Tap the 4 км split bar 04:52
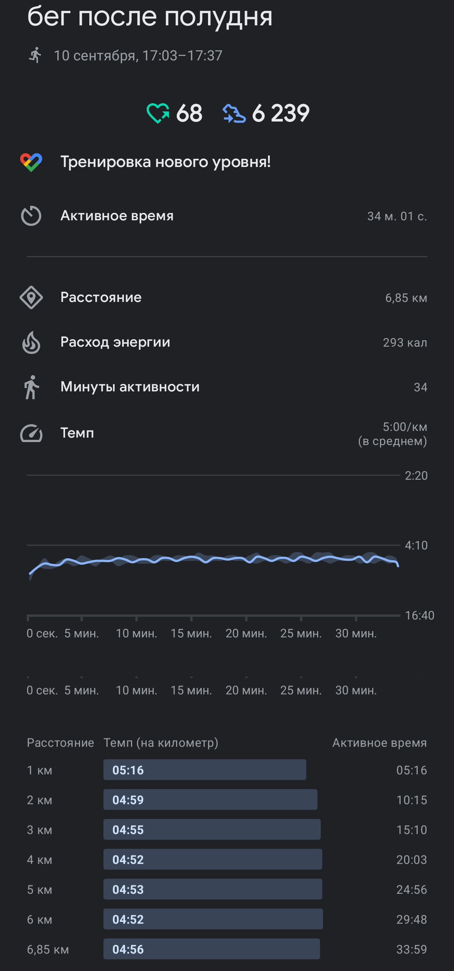The height and width of the screenshot is (971, 454). (x=213, y=859)
